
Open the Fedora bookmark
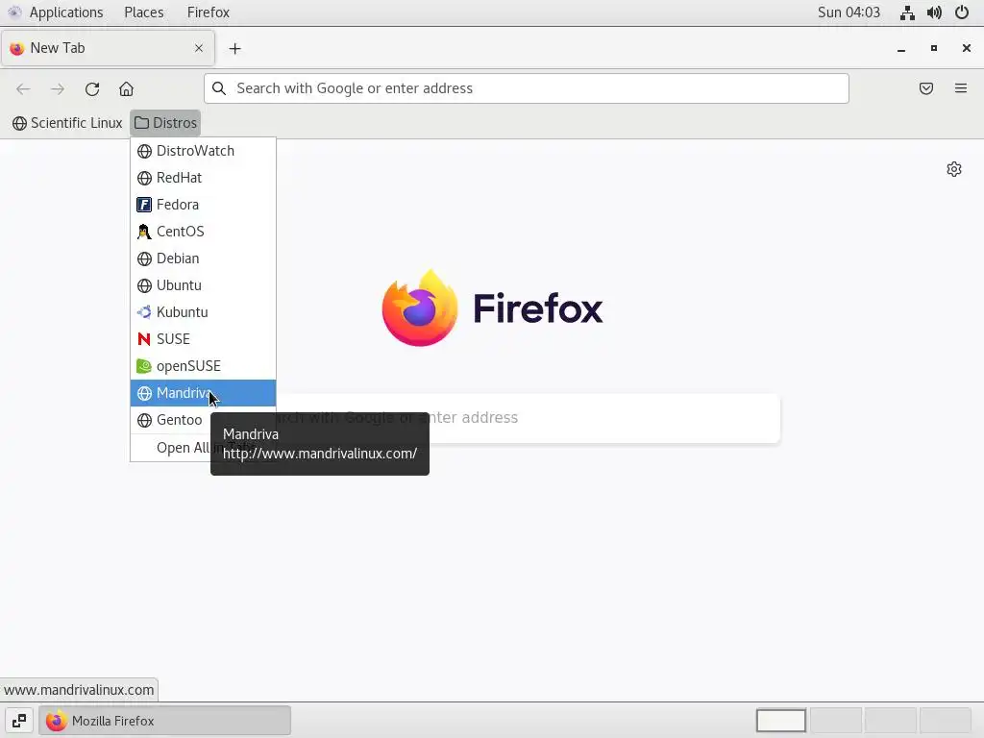[x=203, y=206]
